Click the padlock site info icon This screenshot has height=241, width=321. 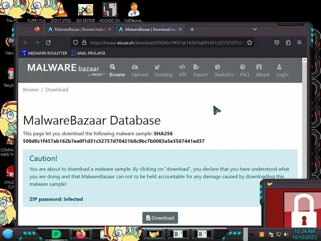tap(84, 42)
